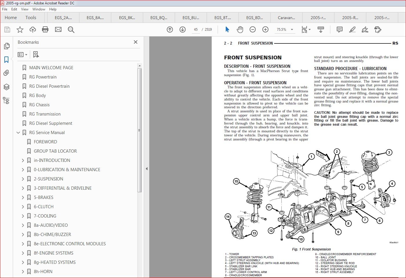Expand the 0-LUBRICATION & MAINTENANCE bookmark
This screenshot has height=278, width=406.
pos(23,170)
